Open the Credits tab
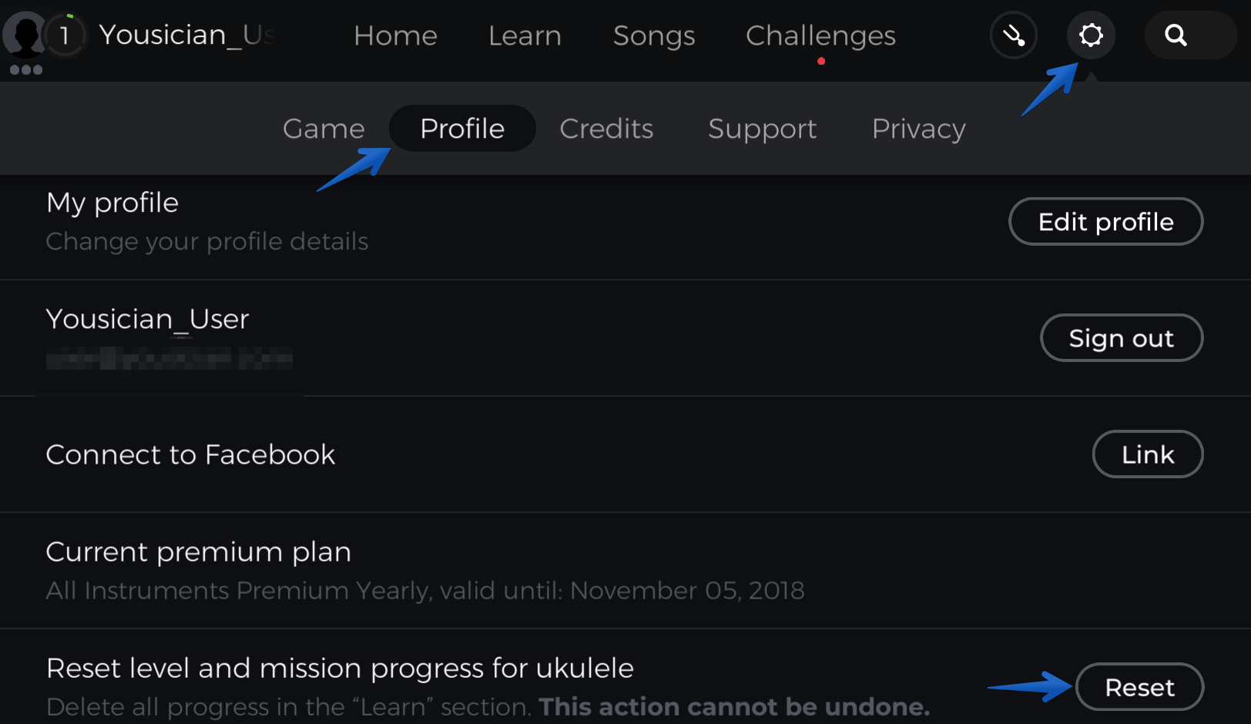This screenshot has width=1251, height=724. tap(606, 129)
